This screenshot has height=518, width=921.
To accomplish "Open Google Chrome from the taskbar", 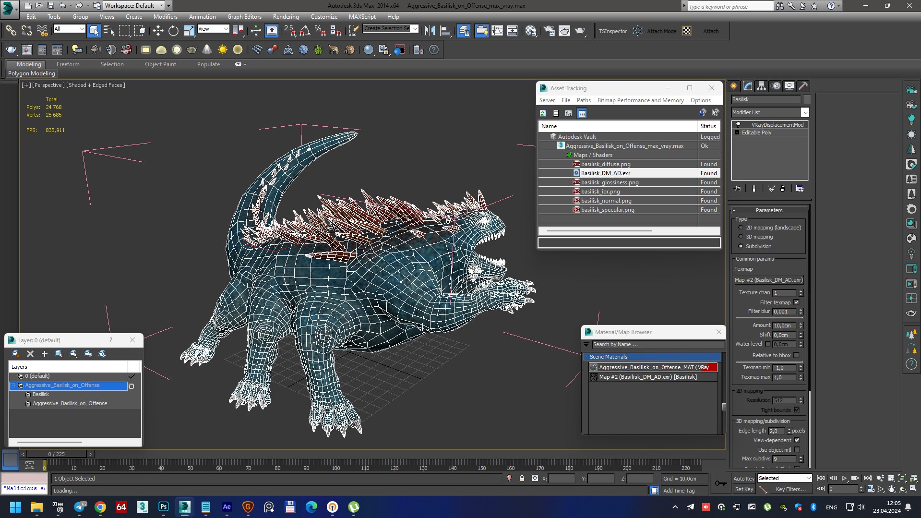I will pyautogui.click(x=100, y=507).
